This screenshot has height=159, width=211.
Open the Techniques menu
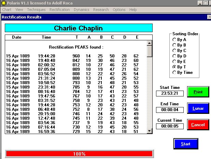pyautogui.click(x=36, y=10)
